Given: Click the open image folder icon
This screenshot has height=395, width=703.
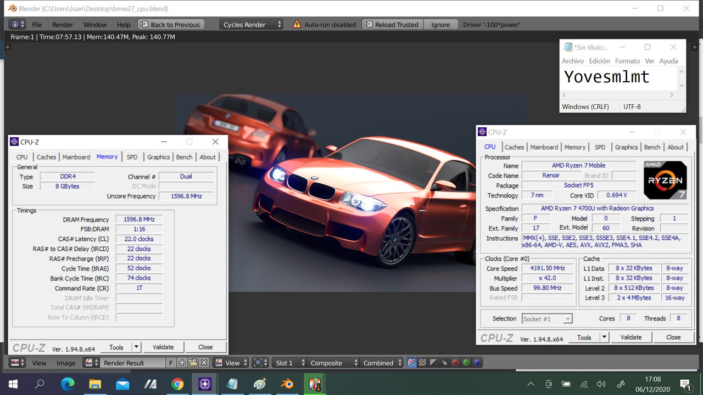Looking at the screenshot, I should pos(193,363).
